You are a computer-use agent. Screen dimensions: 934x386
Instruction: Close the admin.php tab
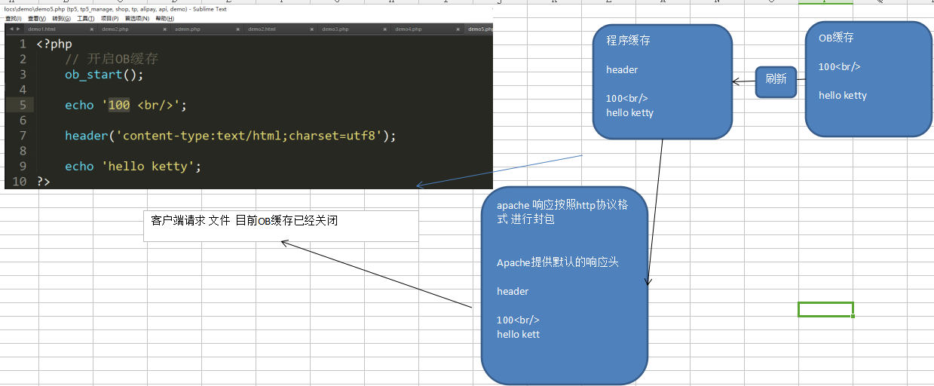pyautogui.click(x=239, y=29)
